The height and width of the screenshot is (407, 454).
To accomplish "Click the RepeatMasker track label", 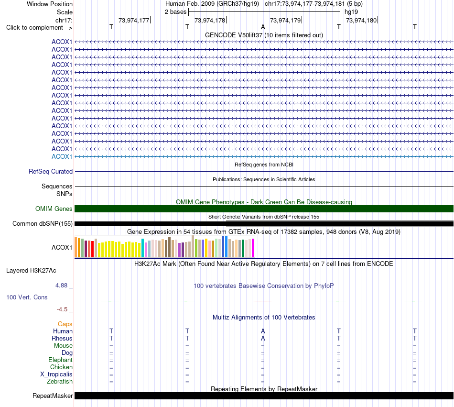I will pyautogui.click(x=53, y=396).
